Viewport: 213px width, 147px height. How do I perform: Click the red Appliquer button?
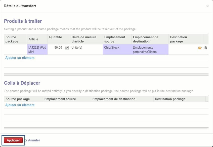(13, 140)
